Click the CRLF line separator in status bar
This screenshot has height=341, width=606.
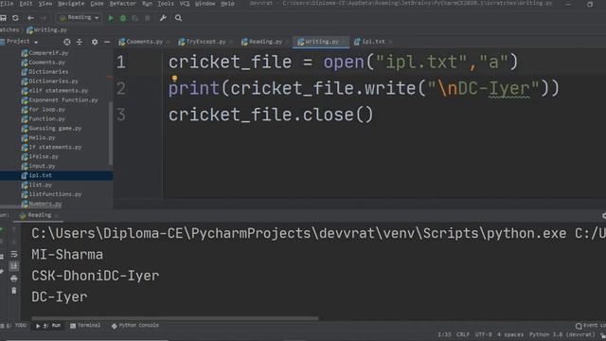tap(463, 334)
